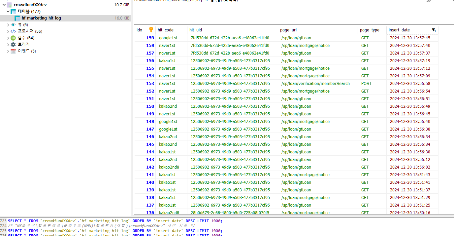This screenshot has height=236, width=454.
Task: Sort by the hit_uid column header
Action: pyautogui.click(x=233, y=30)
